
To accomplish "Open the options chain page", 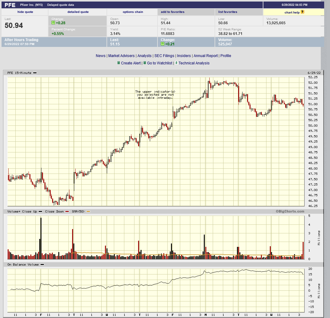I will (x=133, y=12).
